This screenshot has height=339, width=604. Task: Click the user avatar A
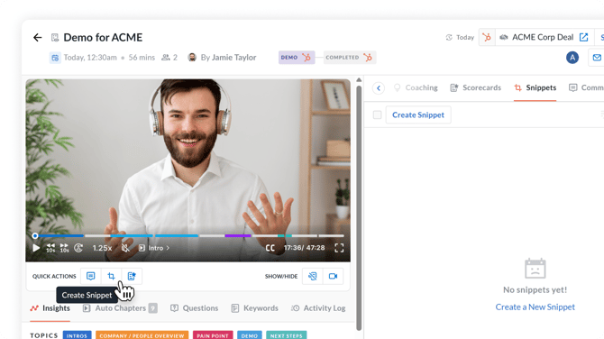click(572, 58)
